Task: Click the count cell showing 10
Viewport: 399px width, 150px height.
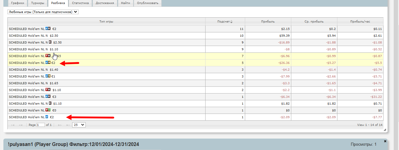Action: 225,35
